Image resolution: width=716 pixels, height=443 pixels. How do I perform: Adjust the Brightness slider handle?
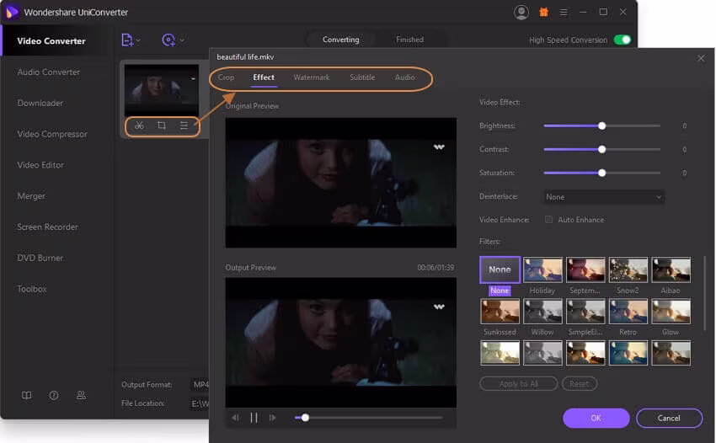point(601,125)
